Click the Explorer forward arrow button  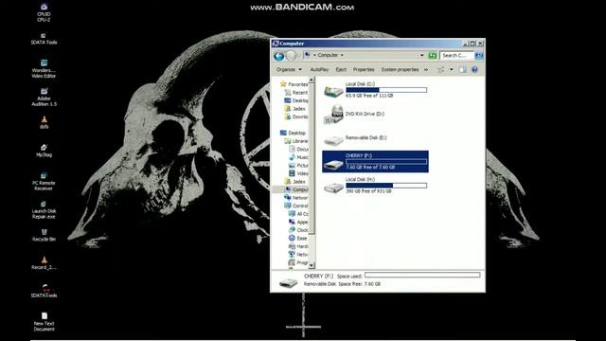pyautogui.click(x=291, y=56)
